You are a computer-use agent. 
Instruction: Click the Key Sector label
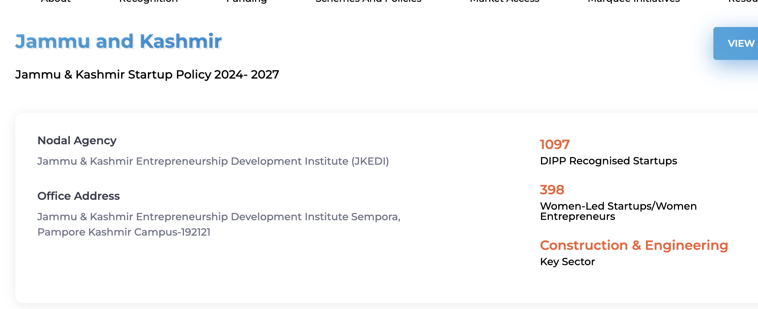pos(567,262)
